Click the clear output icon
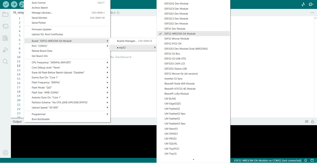 (x=307, y=121)
